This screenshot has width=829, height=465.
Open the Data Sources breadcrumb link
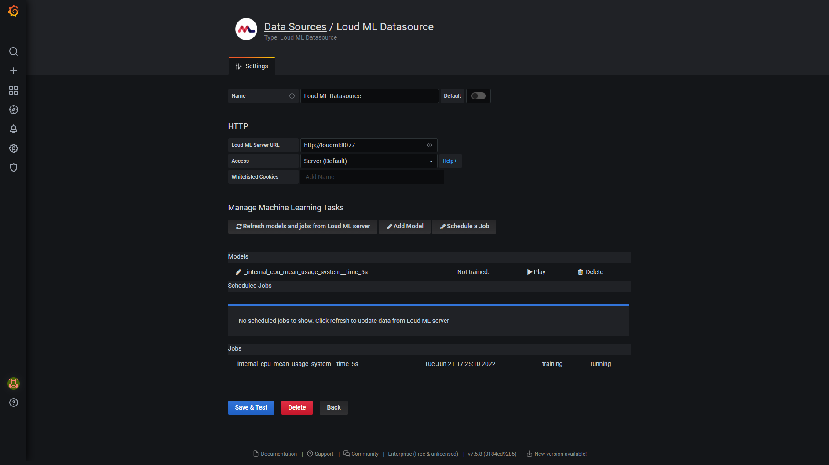(x=295, y=27)
